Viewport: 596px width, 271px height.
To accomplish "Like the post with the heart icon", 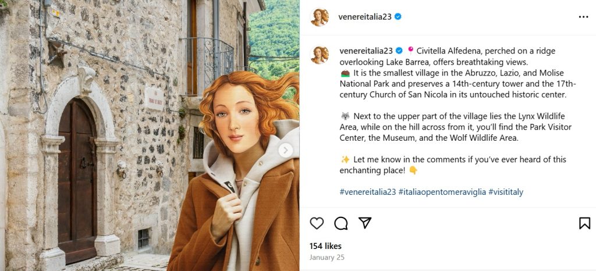I will (317, 223).
